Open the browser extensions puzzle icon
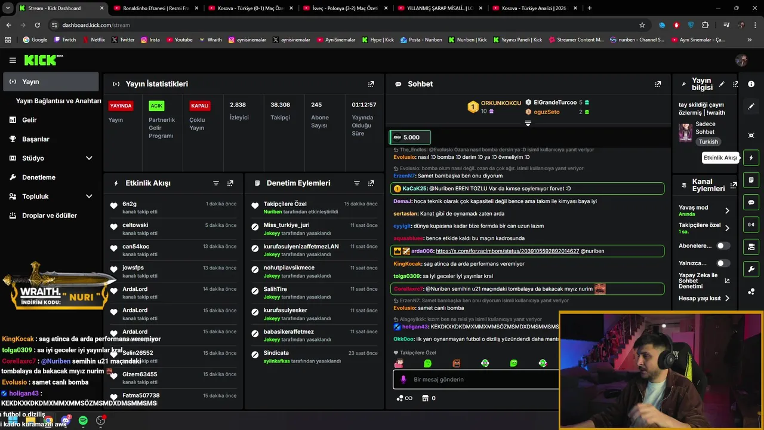 coord(706,25)
